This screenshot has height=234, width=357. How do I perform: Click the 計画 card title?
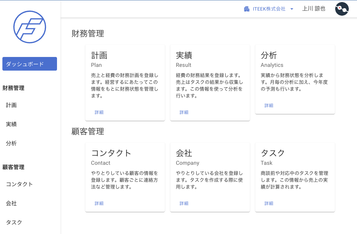pos(99,55)
